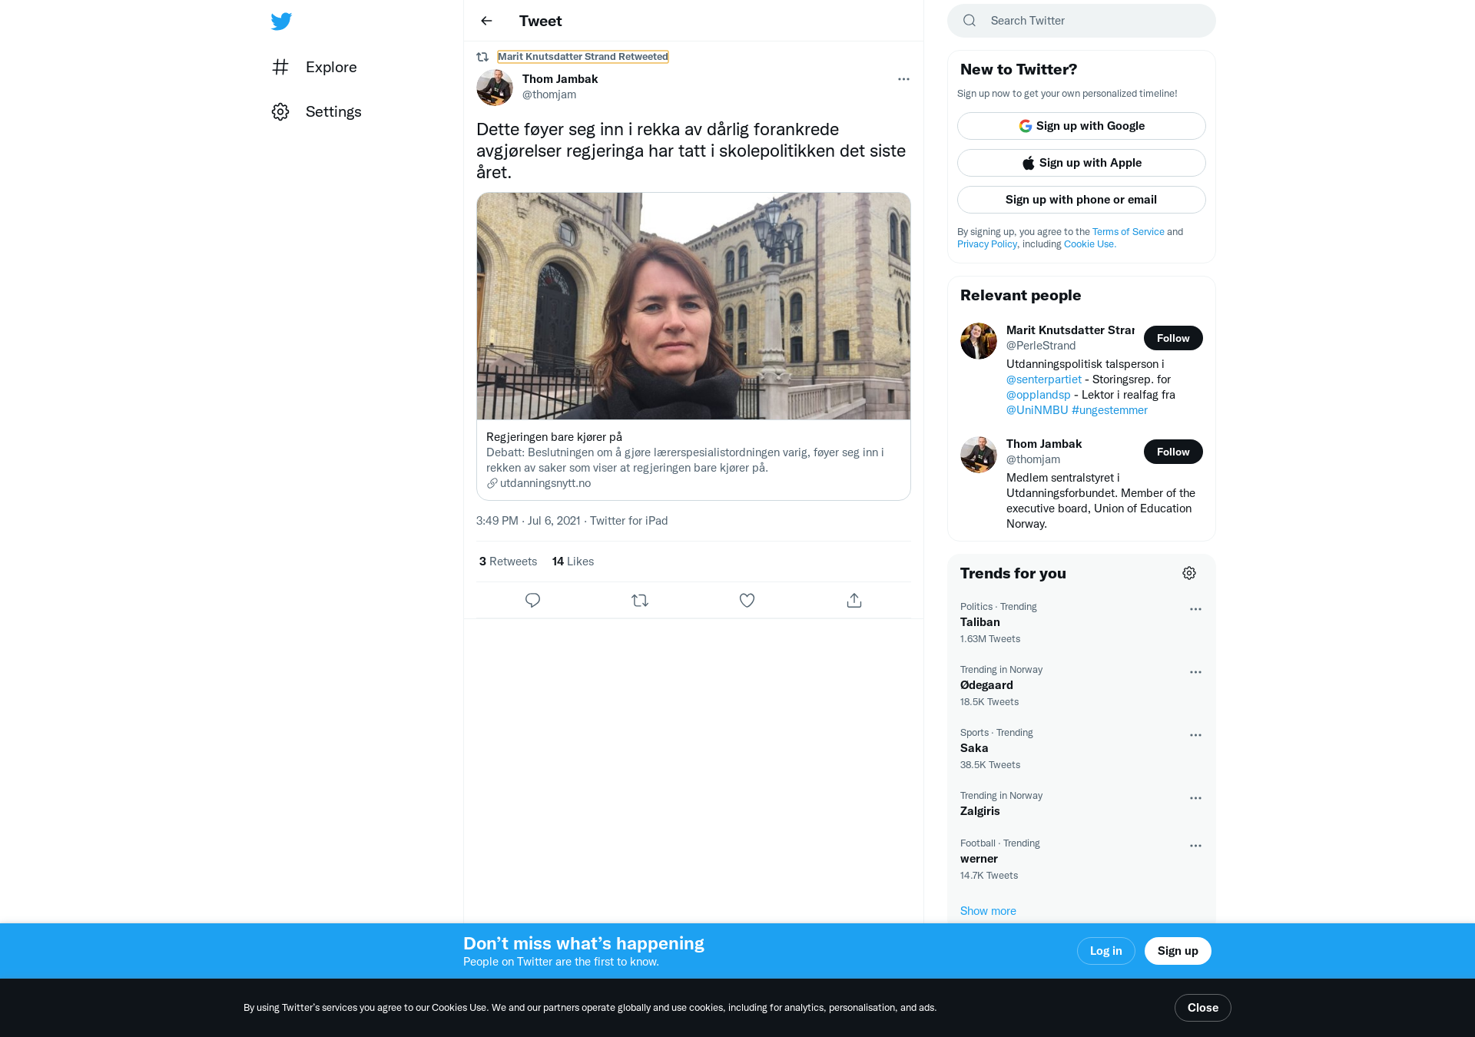
Task: Go back using the arrow icon
Action: point(486,21)
